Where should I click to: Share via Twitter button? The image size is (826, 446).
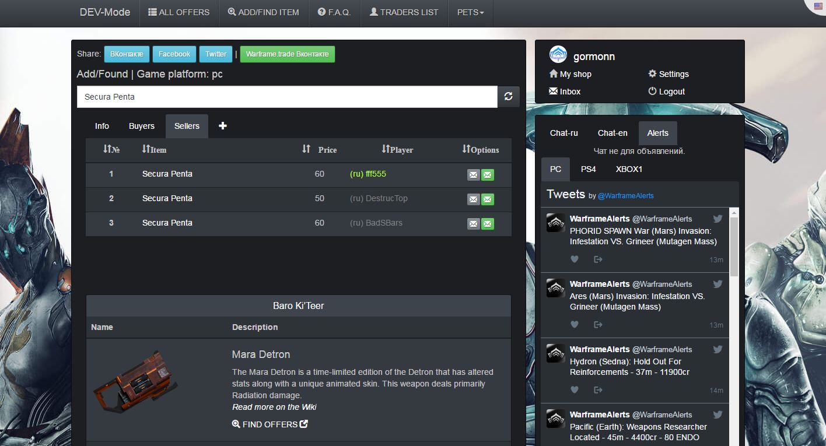216,54
